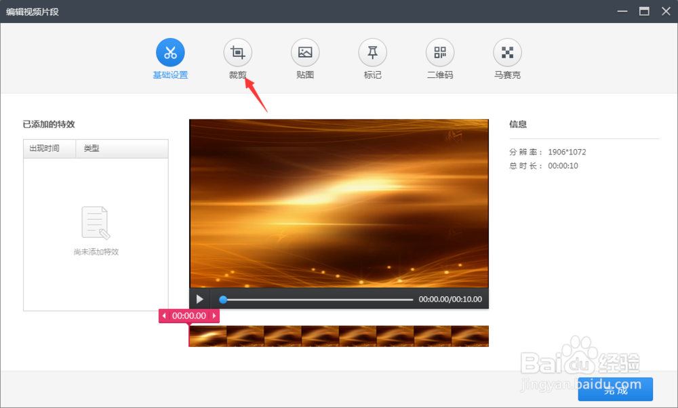Open the 贴图 image sticker tool

305,53
